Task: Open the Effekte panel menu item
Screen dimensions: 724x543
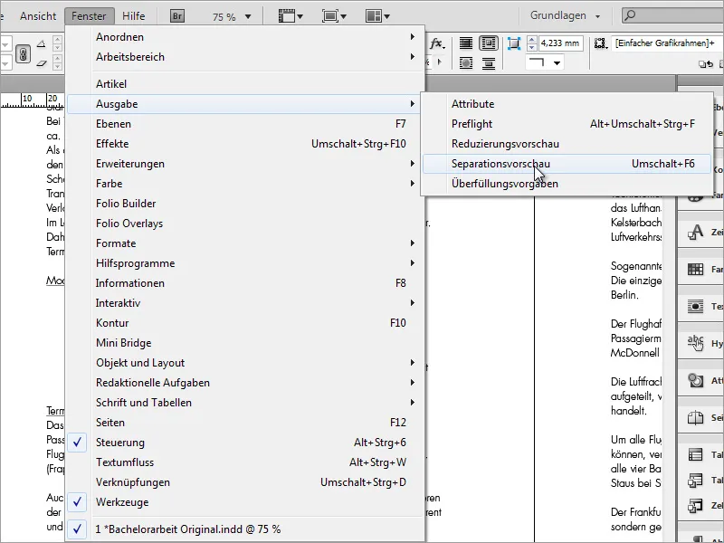Action: pos(245,144)
